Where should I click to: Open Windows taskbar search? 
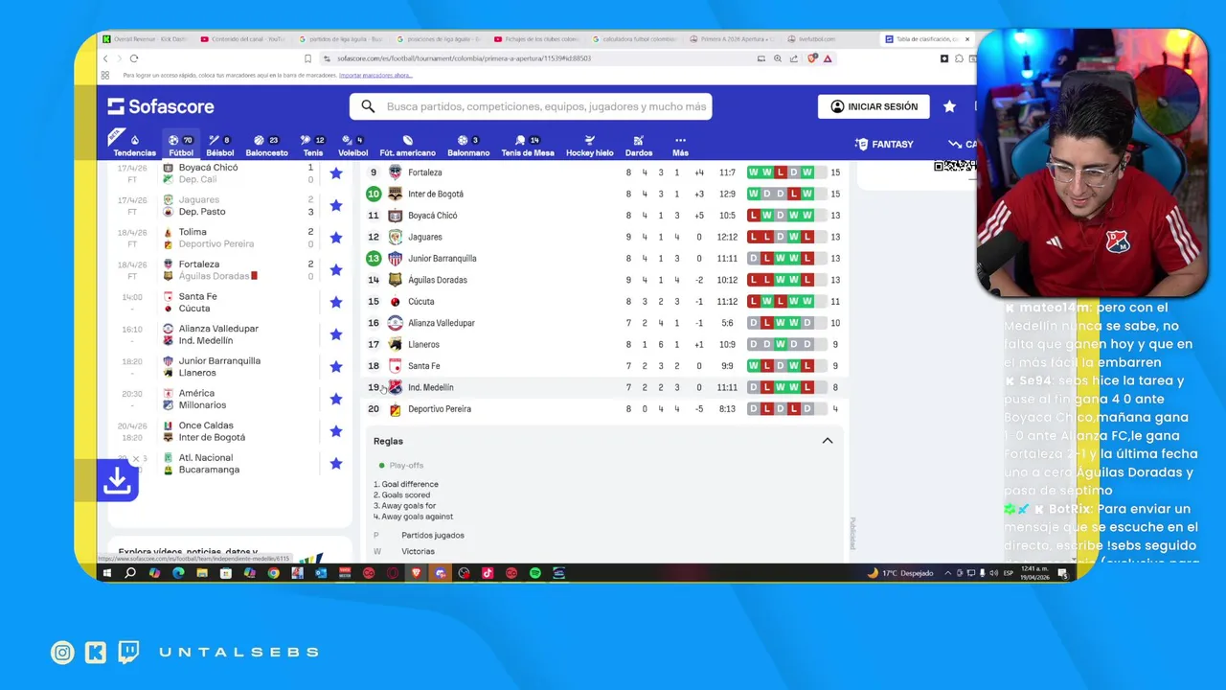(130, 573)
